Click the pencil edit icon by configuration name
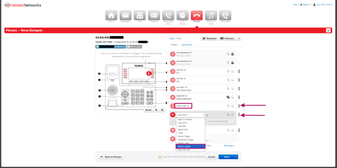Image resolution: width=337 pixels, height=168 pixels. pyautogui.click(x=148, y=42)
